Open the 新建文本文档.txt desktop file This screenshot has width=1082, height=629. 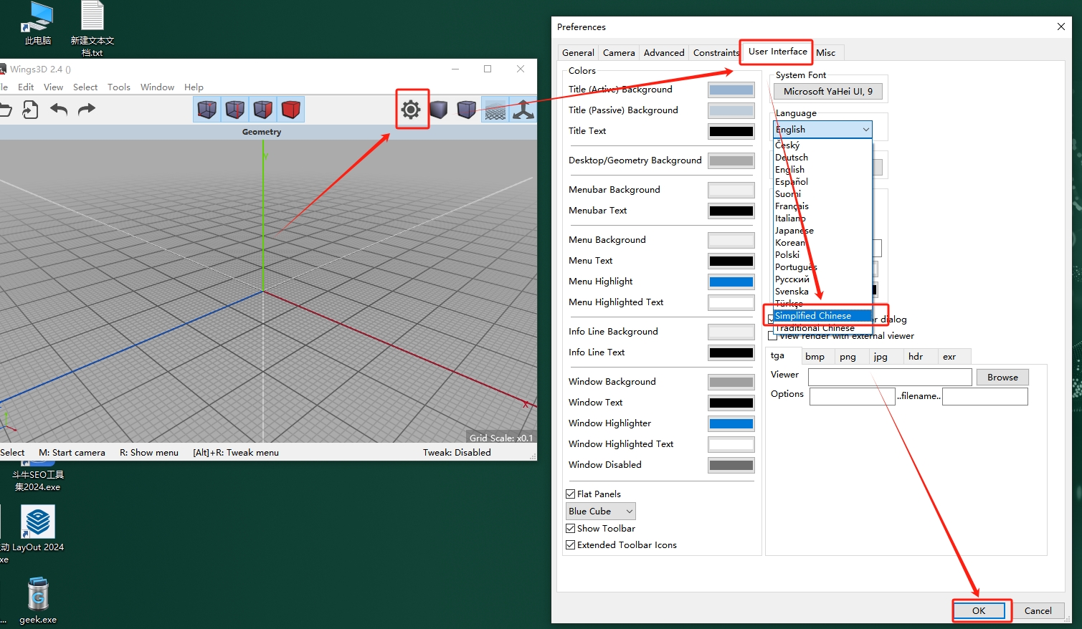pos(92,29)
